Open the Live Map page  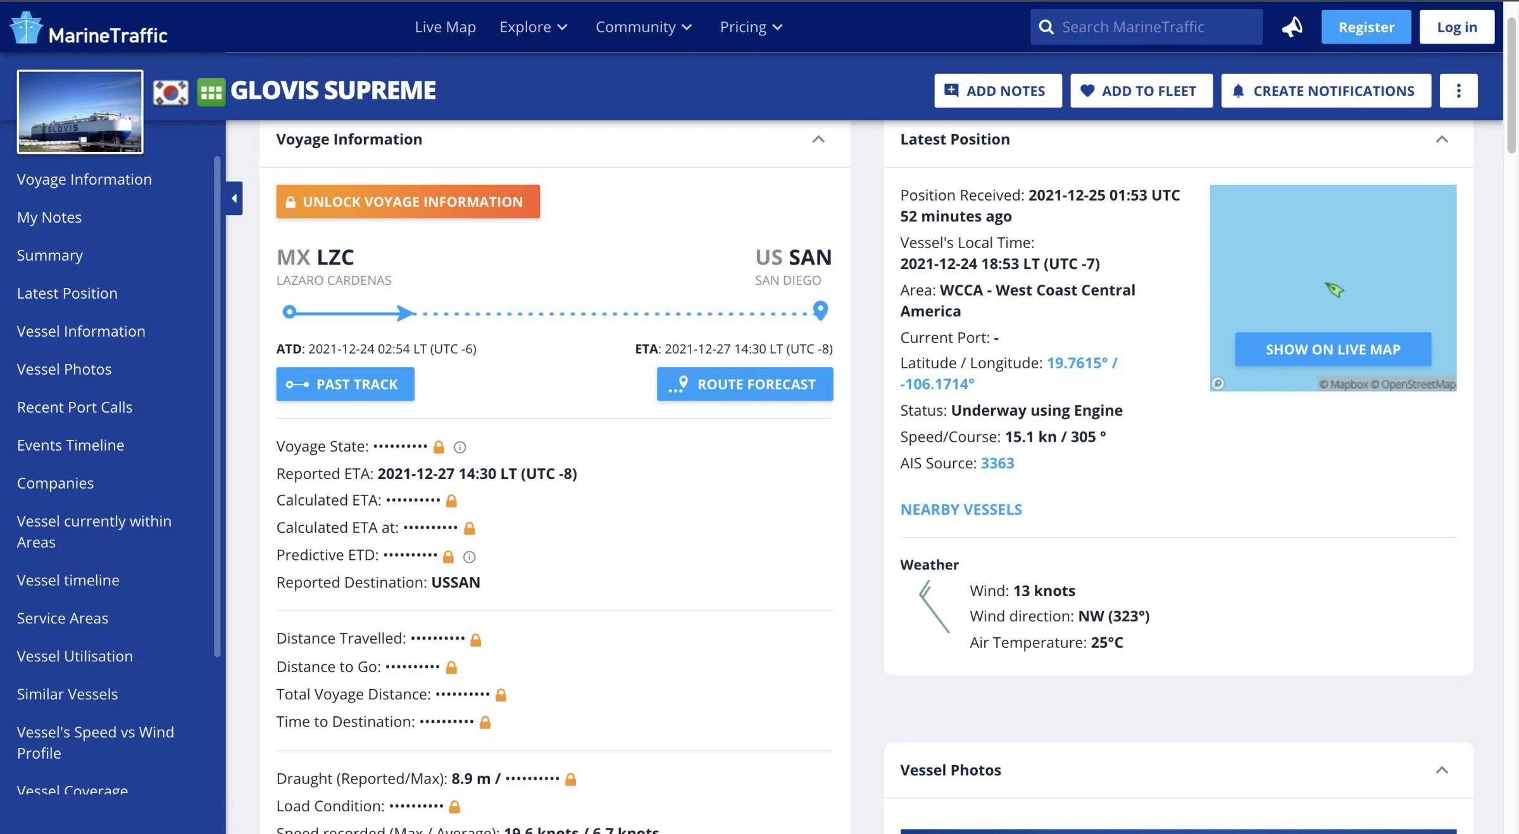click(x=445, y=27)
